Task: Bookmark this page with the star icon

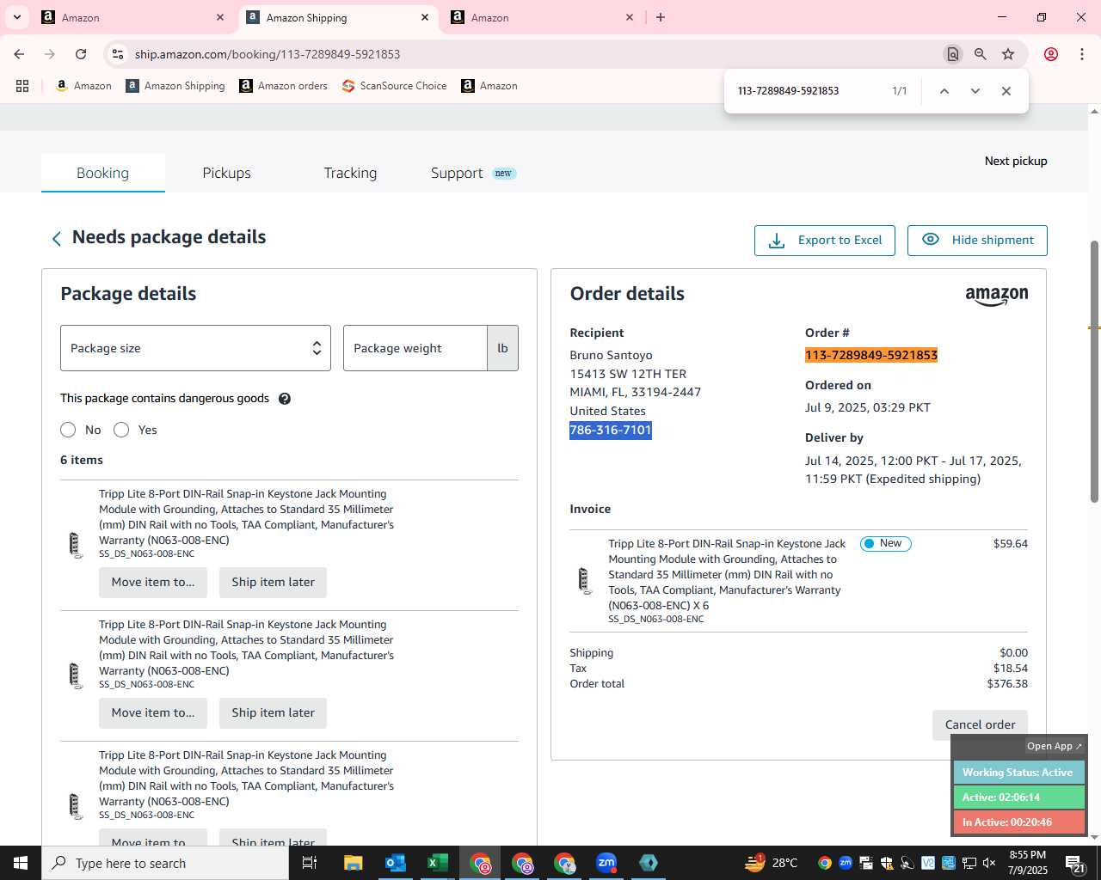Action: tap(1008, 54)
